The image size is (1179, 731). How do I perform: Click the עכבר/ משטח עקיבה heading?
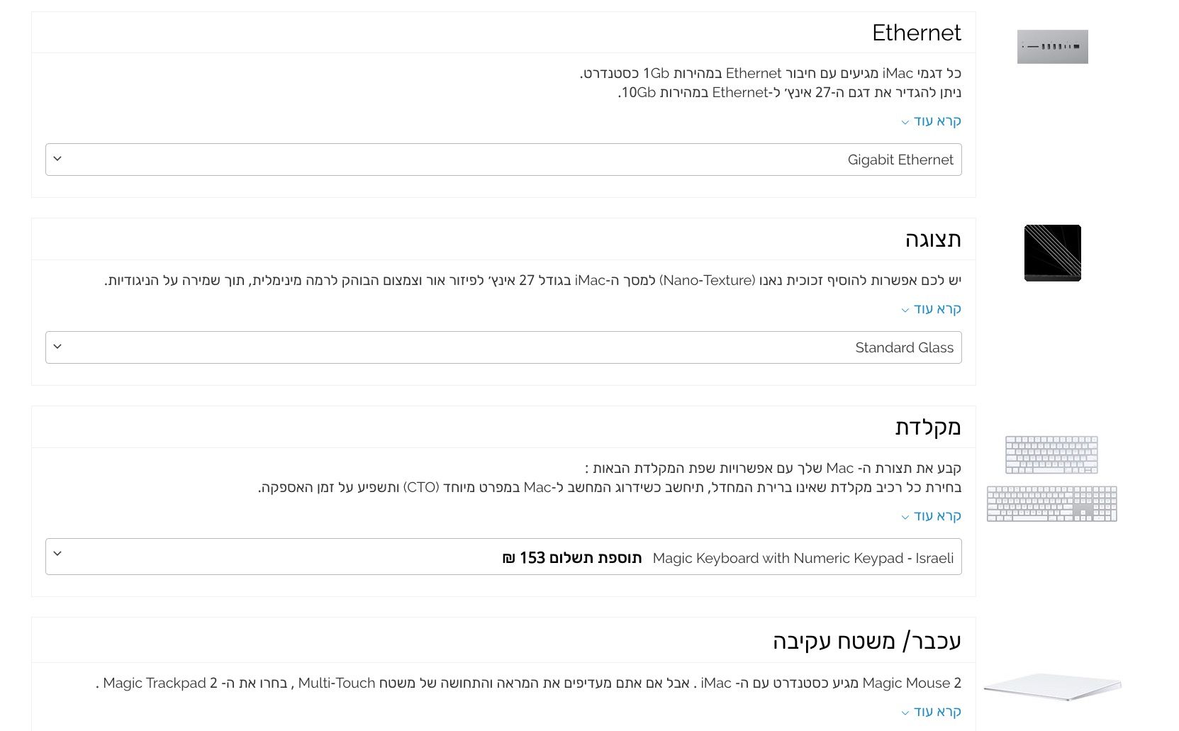[x=866, y=641]
